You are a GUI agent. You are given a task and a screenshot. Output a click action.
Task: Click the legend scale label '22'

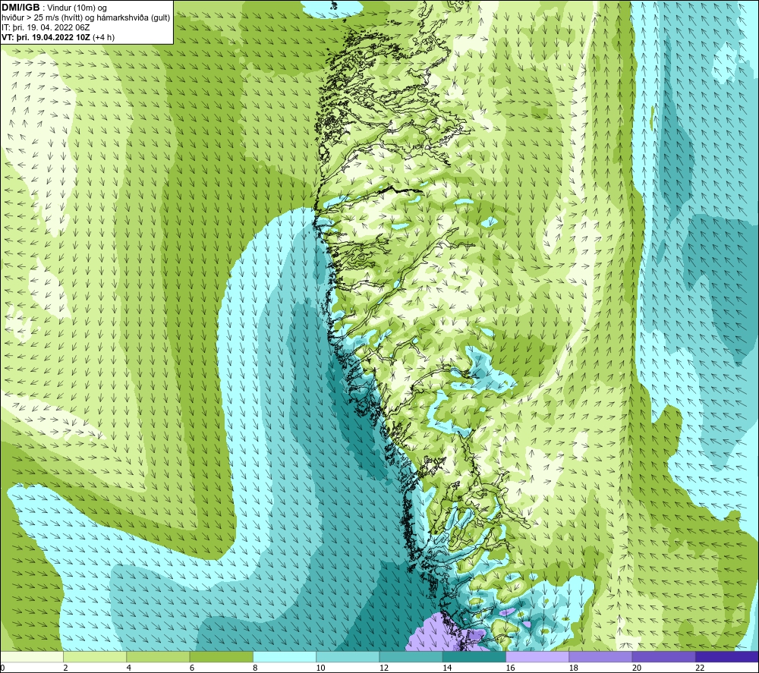[700, 668]
